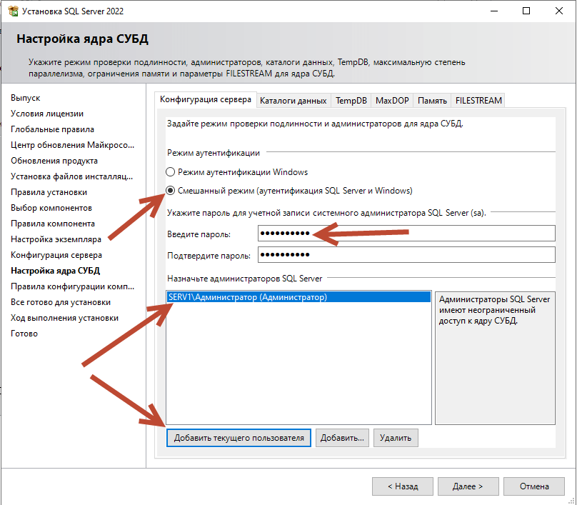
Task: Open the TempDB tab
Action: tap(351, 101)
